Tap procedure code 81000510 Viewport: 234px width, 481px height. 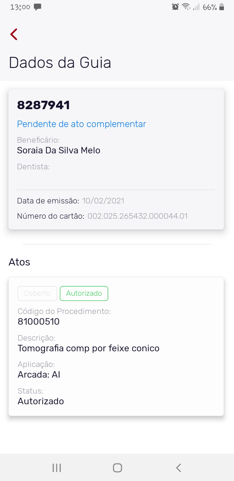(x=39, y=322)
